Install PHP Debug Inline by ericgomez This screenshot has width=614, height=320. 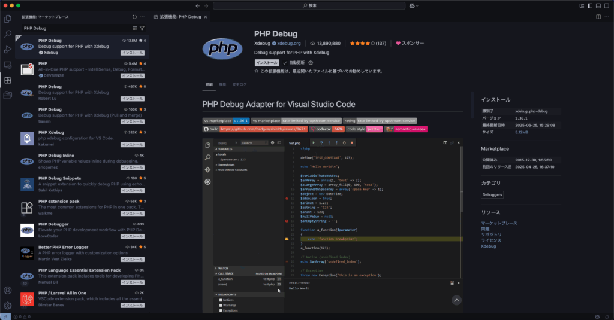pyautogui.click(x=133, y=167)
